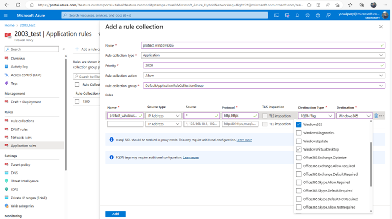Select the 1500 rule collection checkbox
392x219 pixels.
click(77, 101)
